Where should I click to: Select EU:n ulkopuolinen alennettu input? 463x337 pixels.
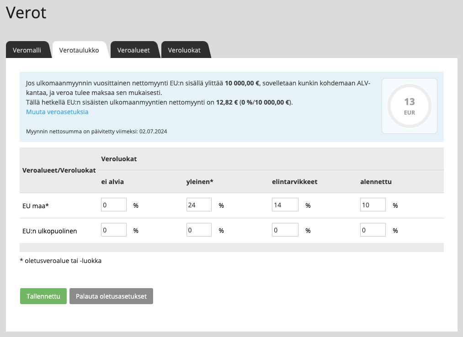point(373,230)
